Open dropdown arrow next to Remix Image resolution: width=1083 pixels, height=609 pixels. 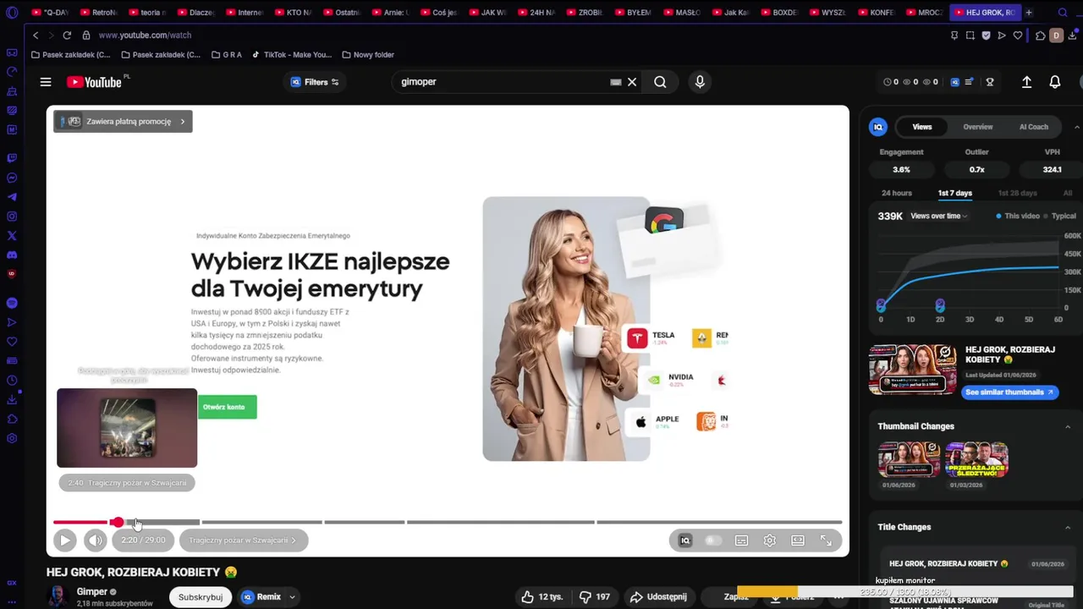click(292, 597)
